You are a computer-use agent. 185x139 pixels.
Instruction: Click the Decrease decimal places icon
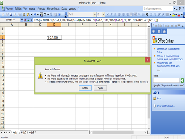tap(155, 15)
